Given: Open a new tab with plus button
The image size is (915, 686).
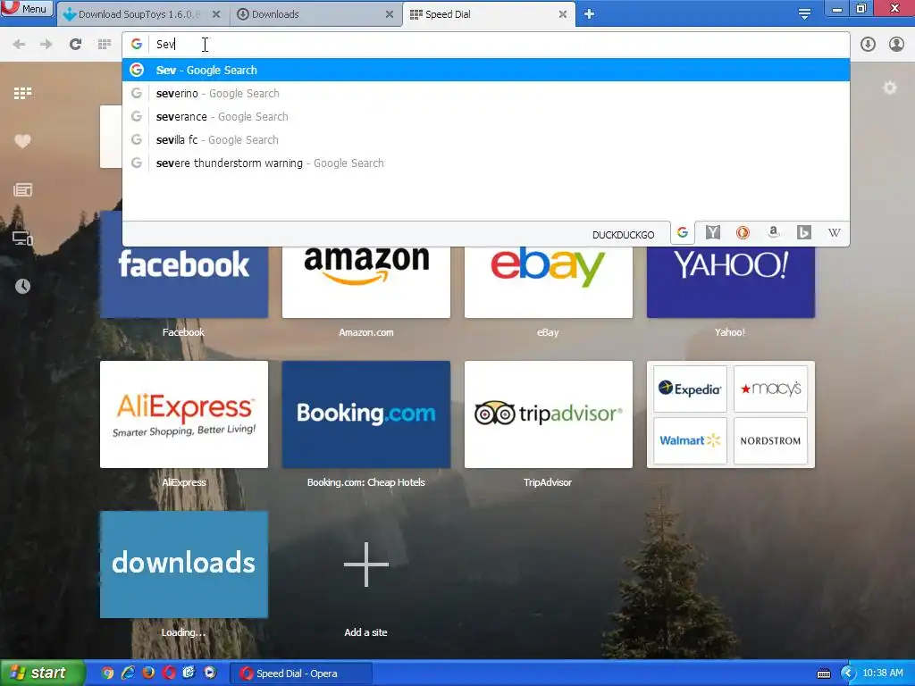Looking at the screenshot, I should point(590,14).
